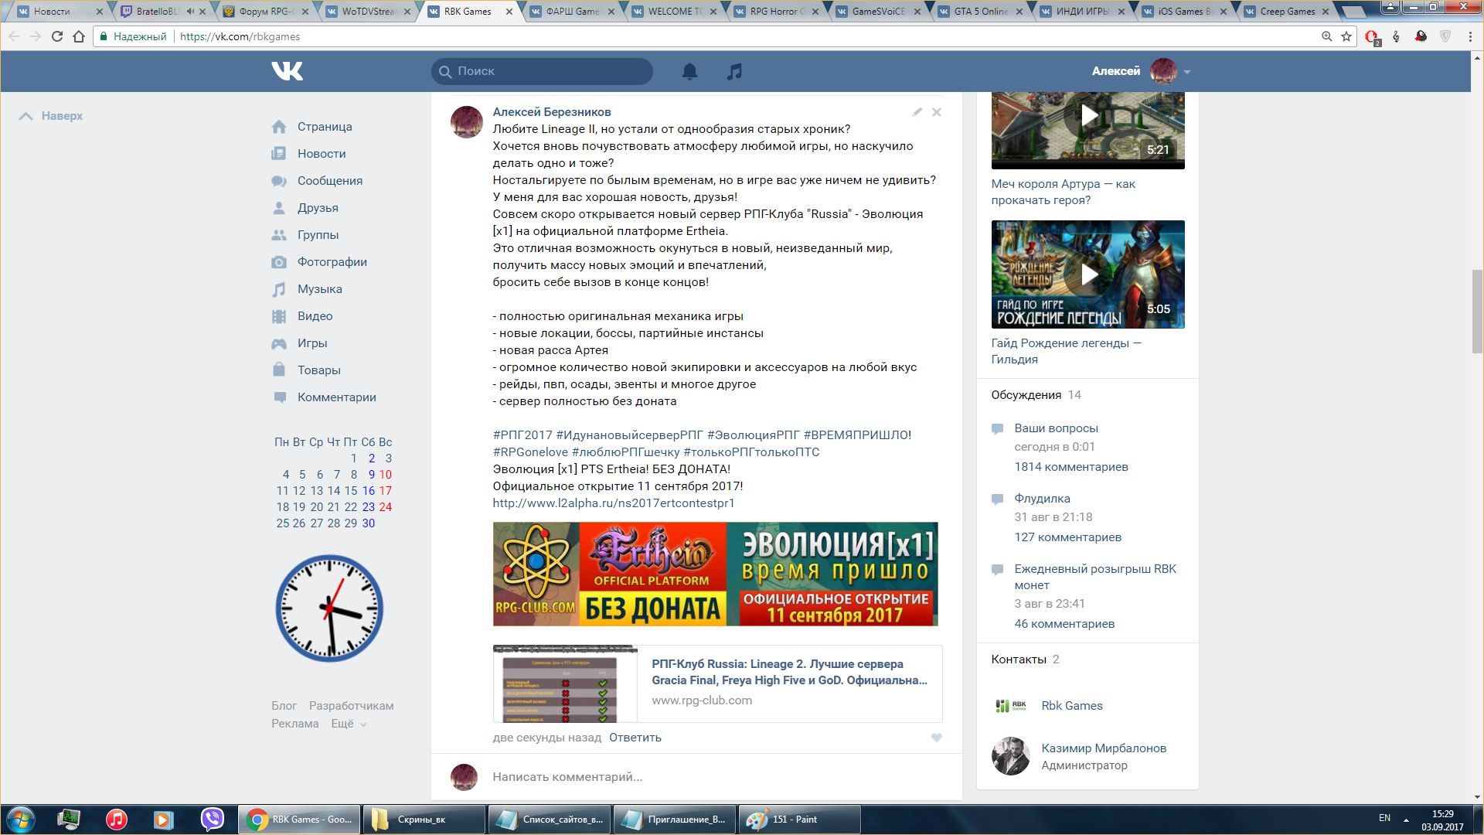Open the music note icon in header

pyautogui.click(x=734, y=71)
